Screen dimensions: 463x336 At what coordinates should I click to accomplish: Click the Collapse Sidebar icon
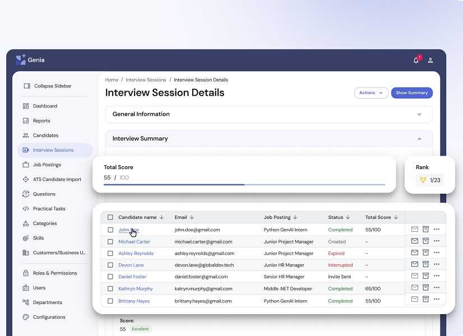point(26,86)
